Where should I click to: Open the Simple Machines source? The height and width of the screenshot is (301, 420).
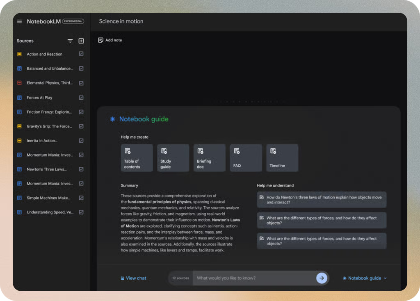point(48,198)
